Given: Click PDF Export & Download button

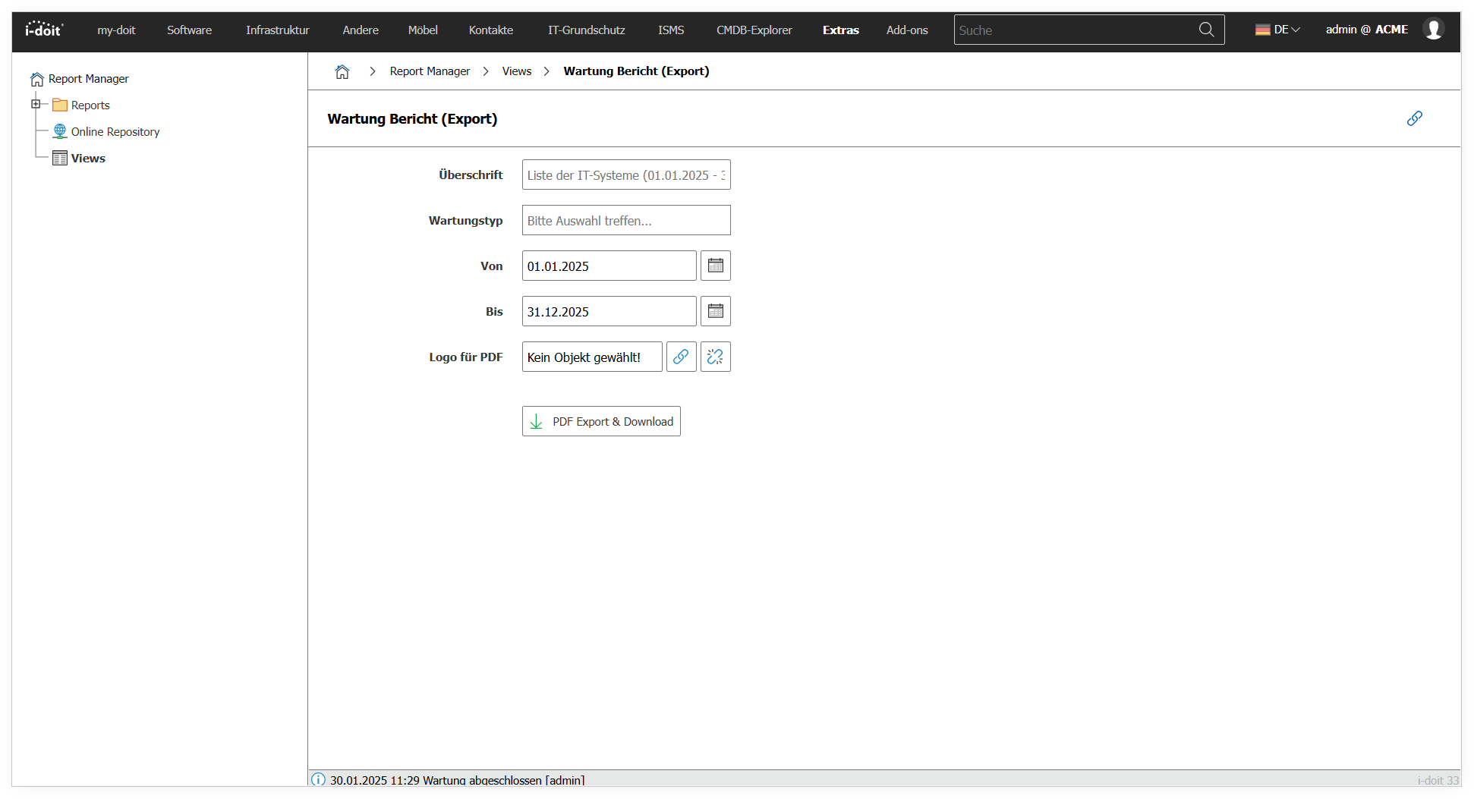Looking at the screenshot, I should (601, 421).
